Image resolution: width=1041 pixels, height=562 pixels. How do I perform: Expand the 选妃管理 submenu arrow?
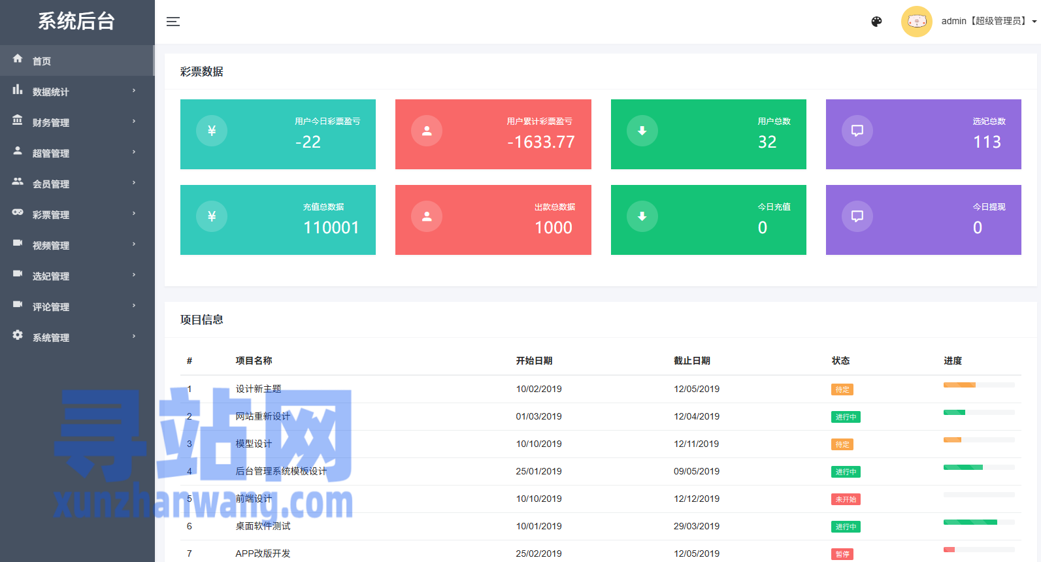tap(134, 275)
